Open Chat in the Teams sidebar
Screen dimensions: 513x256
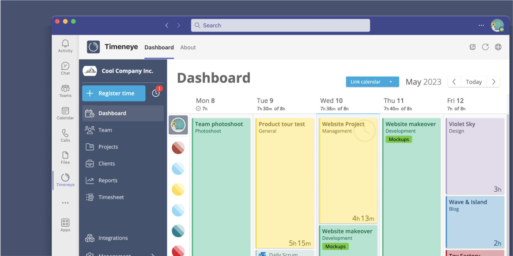click(x=65, y=68)
